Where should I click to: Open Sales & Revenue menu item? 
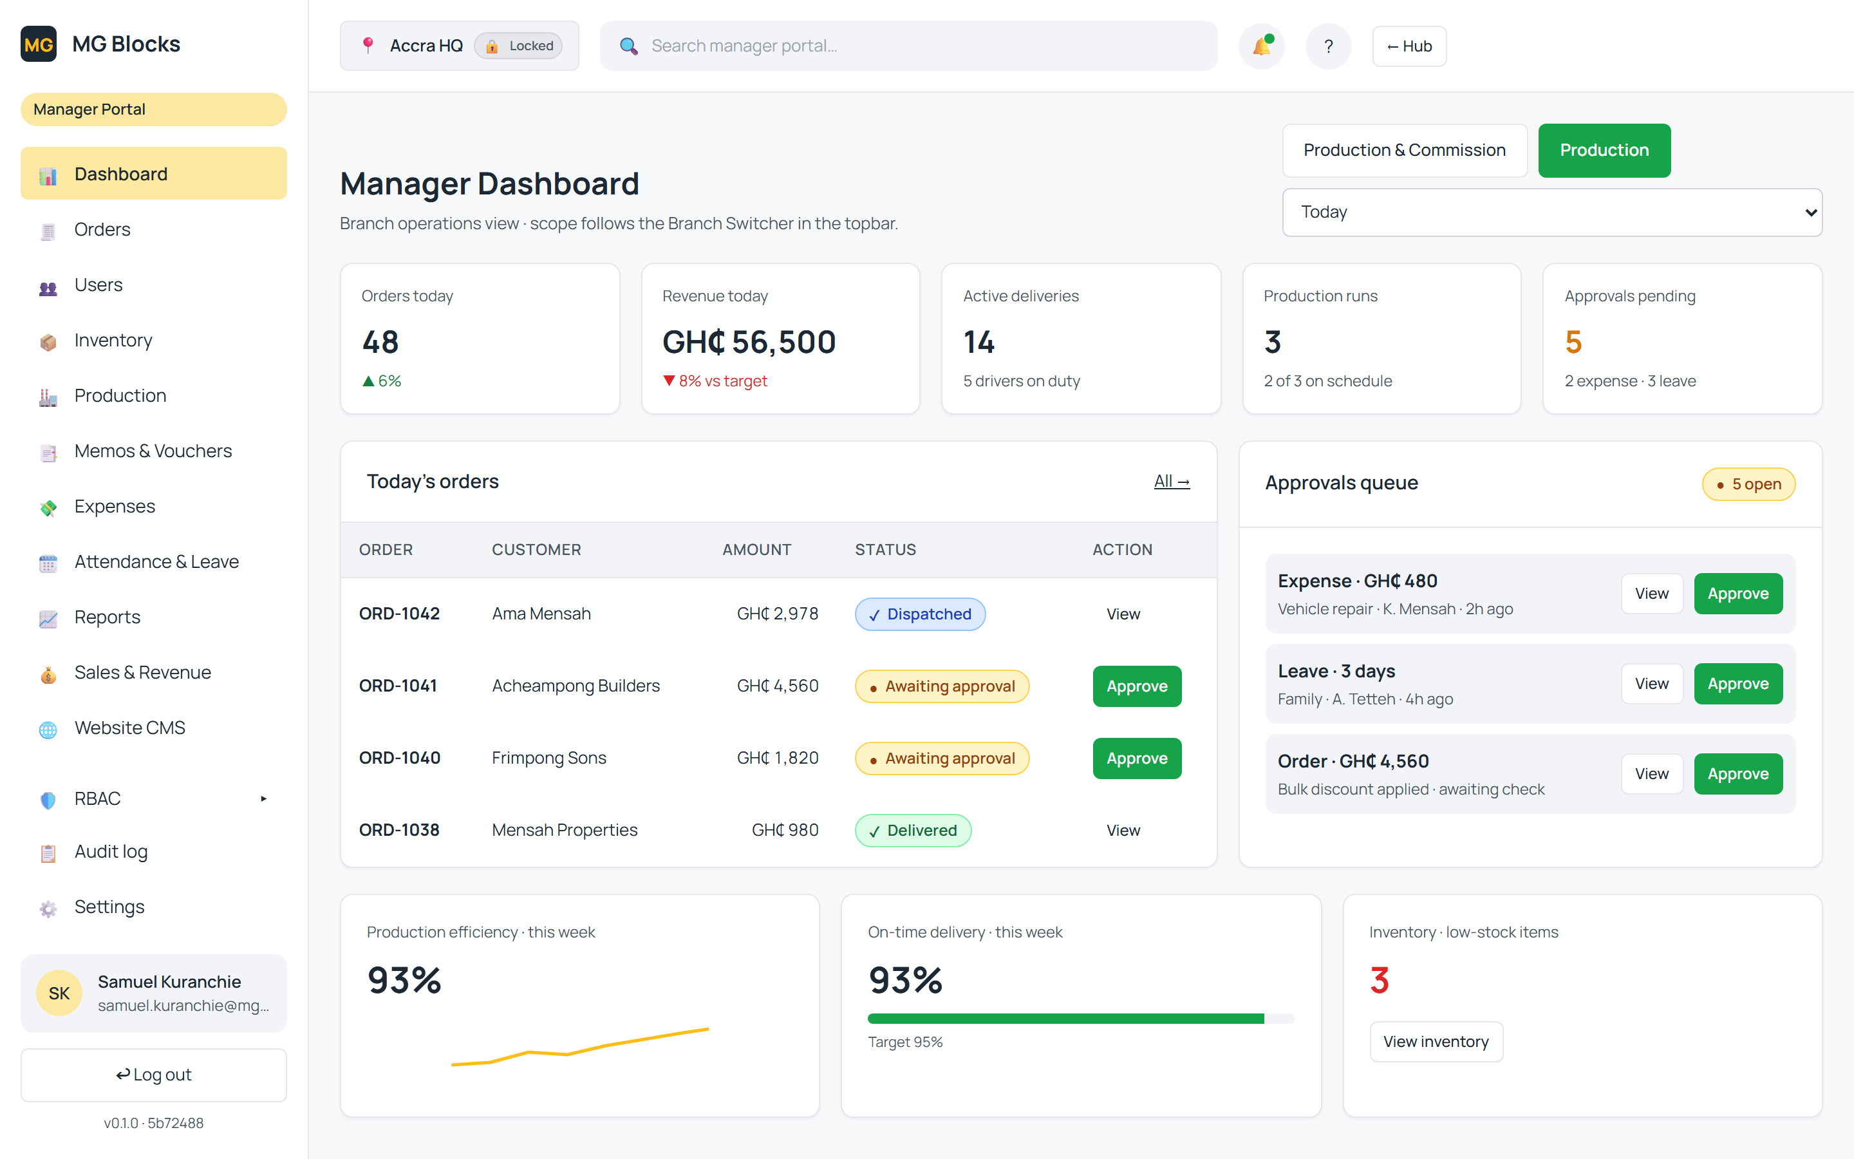click(x=153, y=672)
